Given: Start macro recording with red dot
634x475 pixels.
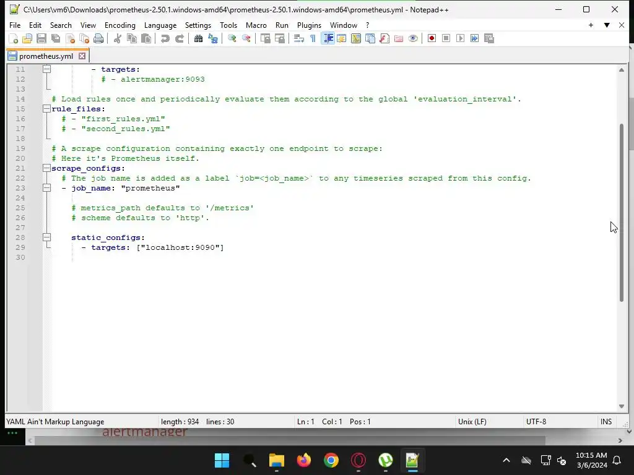Looking at the screenshot, I should point(432,38).
